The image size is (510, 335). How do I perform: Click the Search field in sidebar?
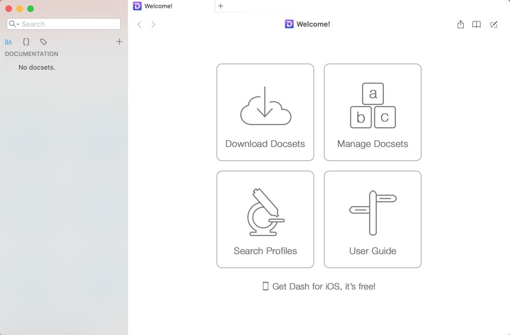[x=64, y=24]
